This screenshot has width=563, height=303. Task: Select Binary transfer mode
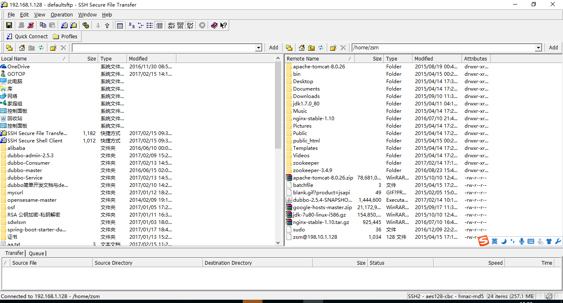tap(181, 25)
